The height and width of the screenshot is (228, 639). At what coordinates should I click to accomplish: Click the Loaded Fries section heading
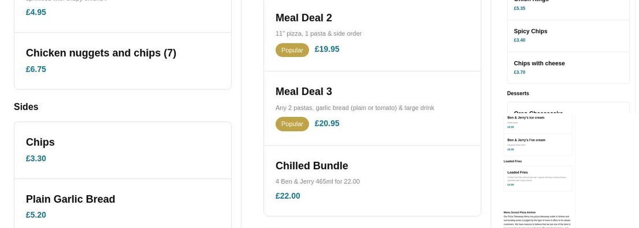click(x=513, y=161)
